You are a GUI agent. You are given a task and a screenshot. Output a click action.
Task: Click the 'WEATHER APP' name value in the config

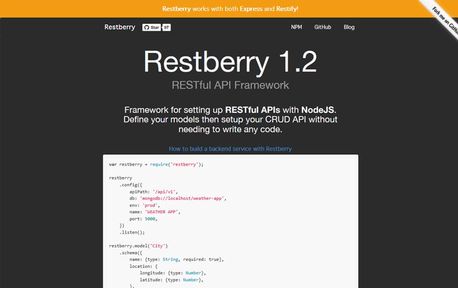click(161, 211)
